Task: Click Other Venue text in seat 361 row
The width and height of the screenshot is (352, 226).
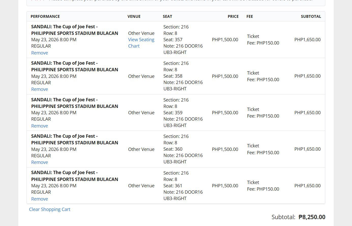Action: tap(141, 186)
